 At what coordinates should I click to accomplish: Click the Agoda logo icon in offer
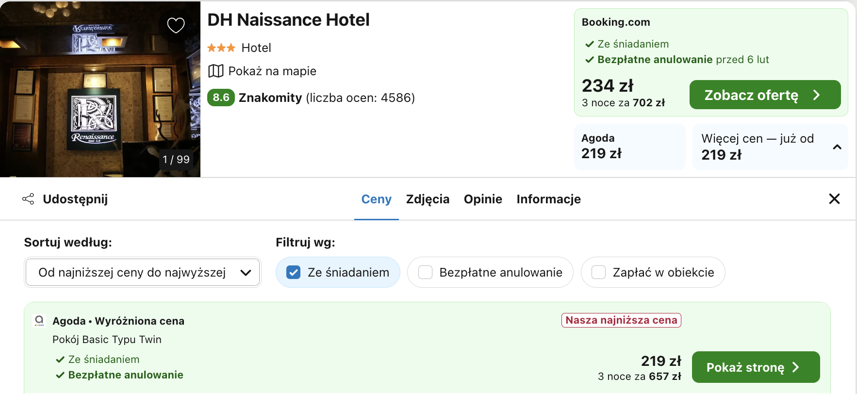[39, 320]
